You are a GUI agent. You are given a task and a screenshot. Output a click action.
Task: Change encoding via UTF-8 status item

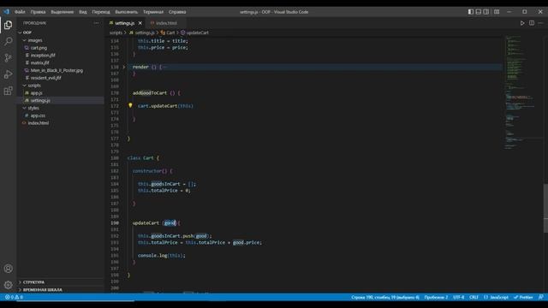[459, 297]
